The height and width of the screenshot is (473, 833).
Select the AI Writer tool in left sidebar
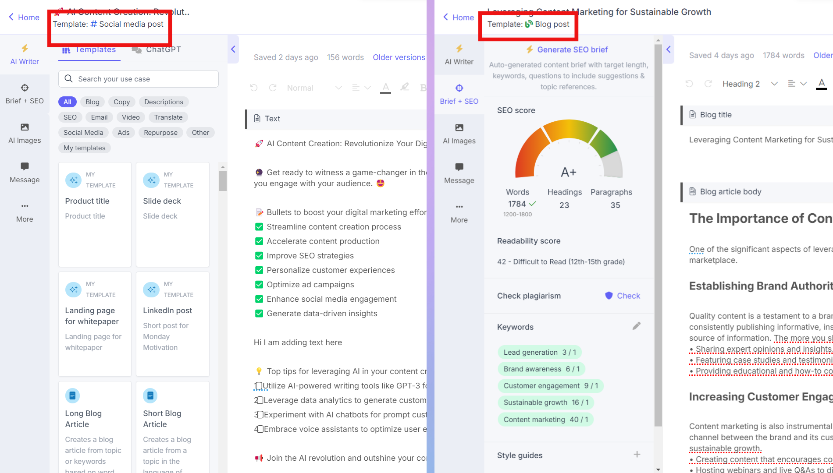(24, 55)
